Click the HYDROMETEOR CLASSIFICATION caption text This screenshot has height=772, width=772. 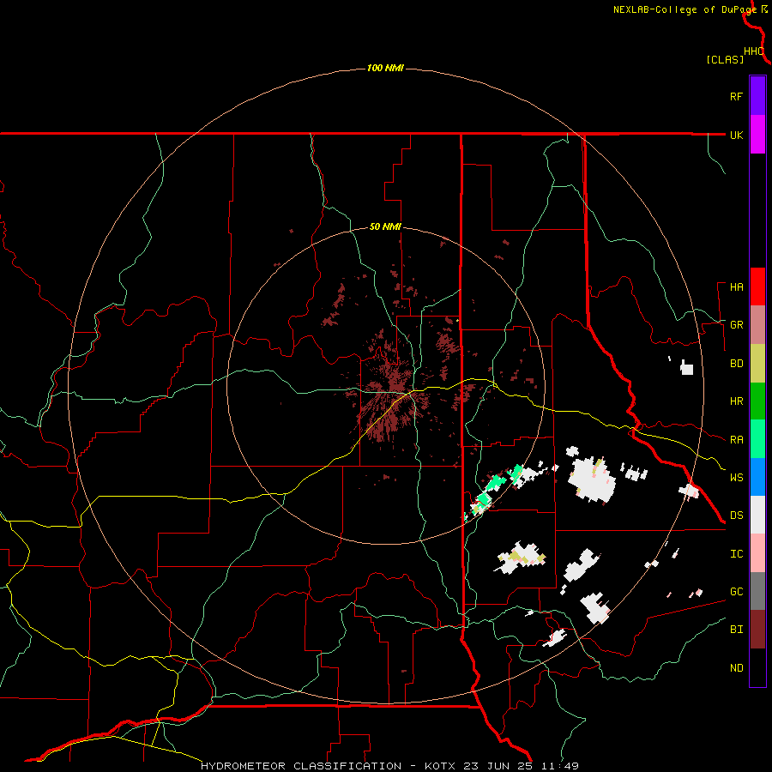[x=301, y=766]
